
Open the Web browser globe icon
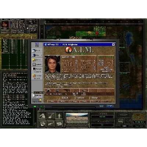(34, 55)
